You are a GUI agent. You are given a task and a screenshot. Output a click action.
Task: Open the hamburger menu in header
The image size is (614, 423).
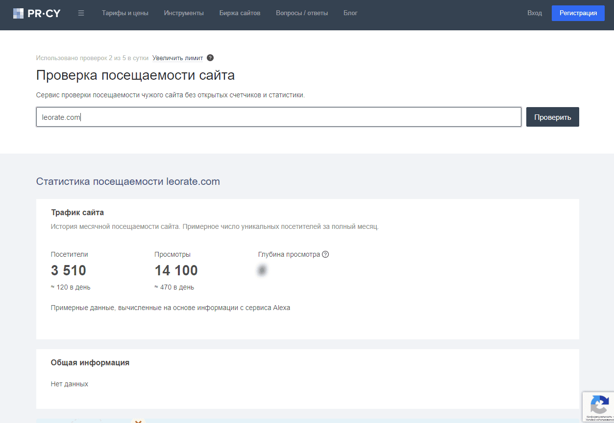pos(81,13)
